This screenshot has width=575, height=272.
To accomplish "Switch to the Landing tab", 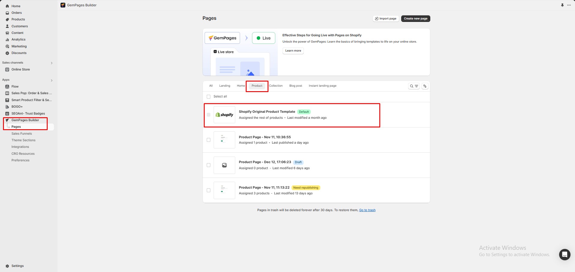I will click(224, 86).
